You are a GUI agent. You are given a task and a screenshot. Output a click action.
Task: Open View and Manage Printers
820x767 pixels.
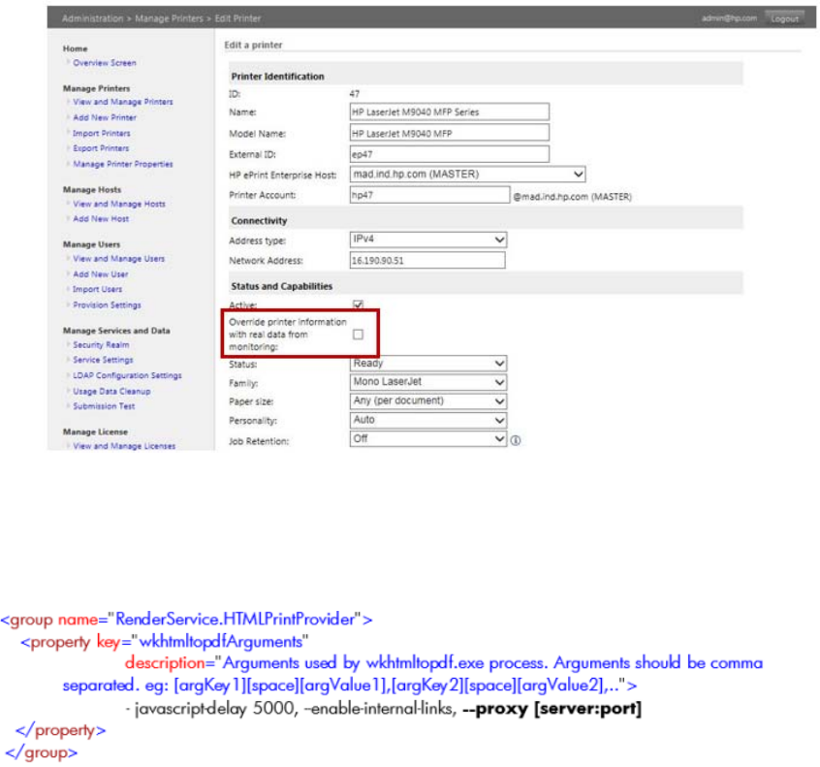[123, 102]
